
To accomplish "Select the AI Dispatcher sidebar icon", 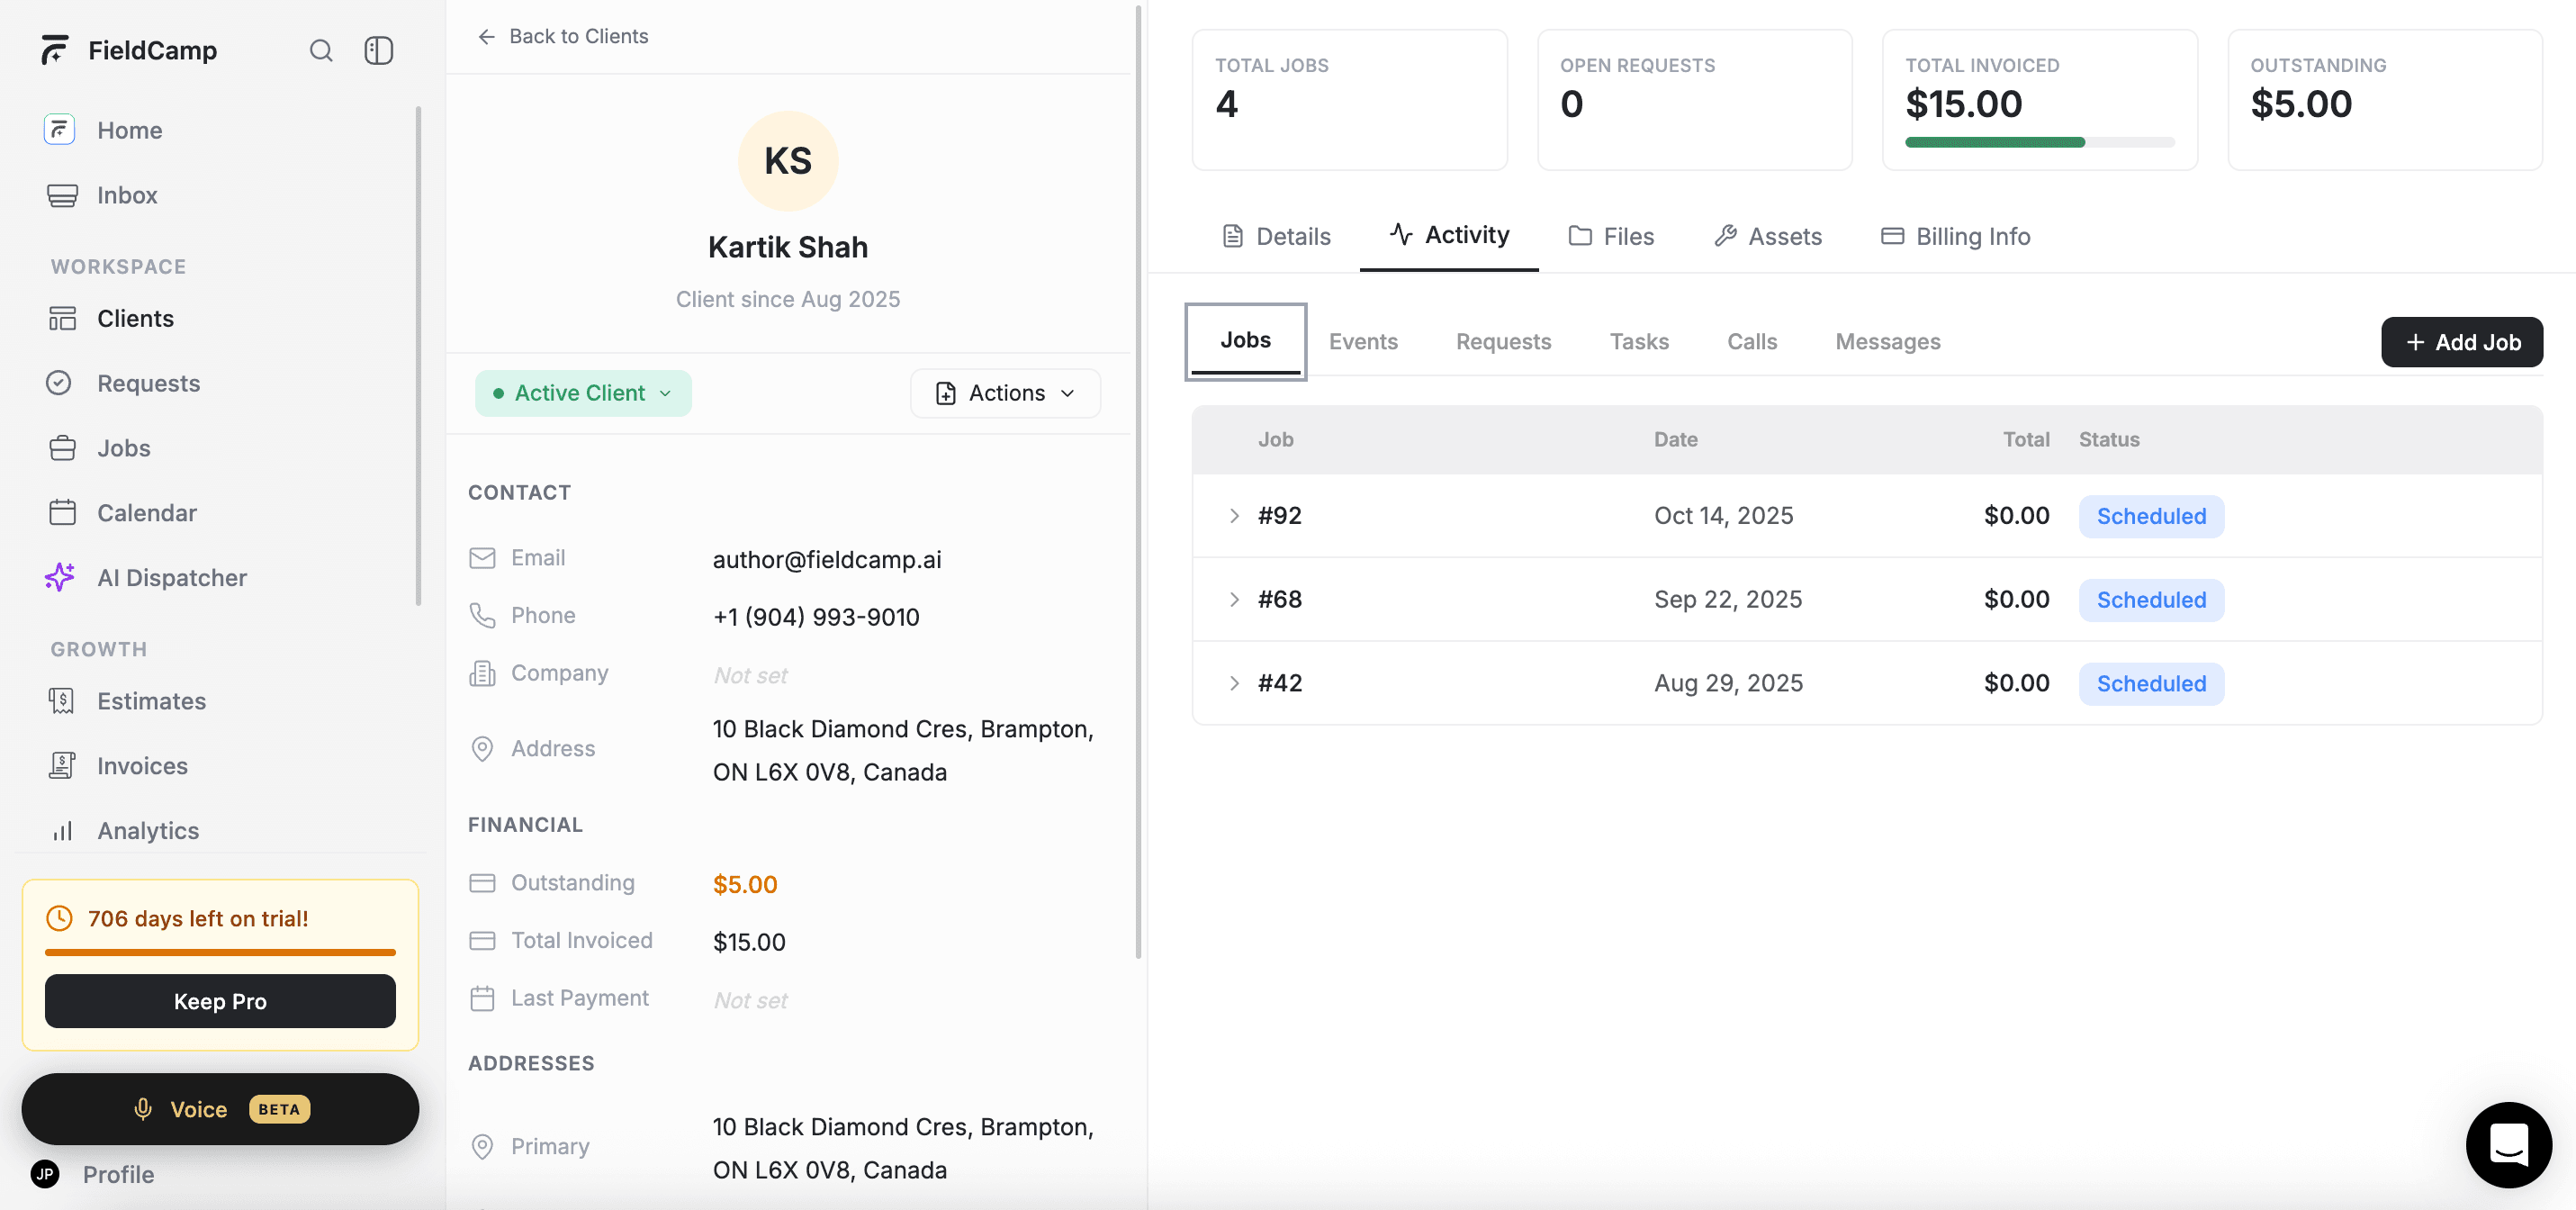I will coord(61,577).
